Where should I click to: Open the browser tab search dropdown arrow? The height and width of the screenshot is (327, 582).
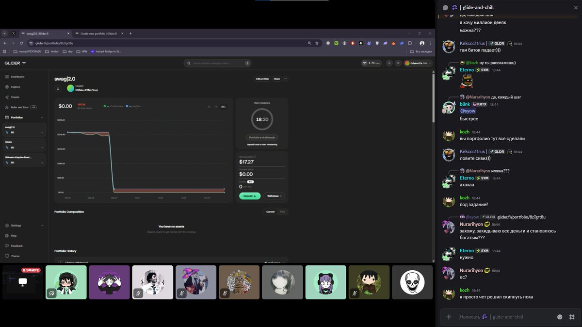(4, 33)
